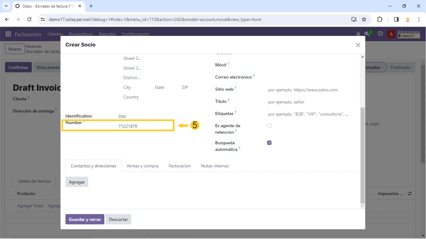Enable the Es agente de retención checkbox
The image size is (426, 239).
[x=269, y=126]
